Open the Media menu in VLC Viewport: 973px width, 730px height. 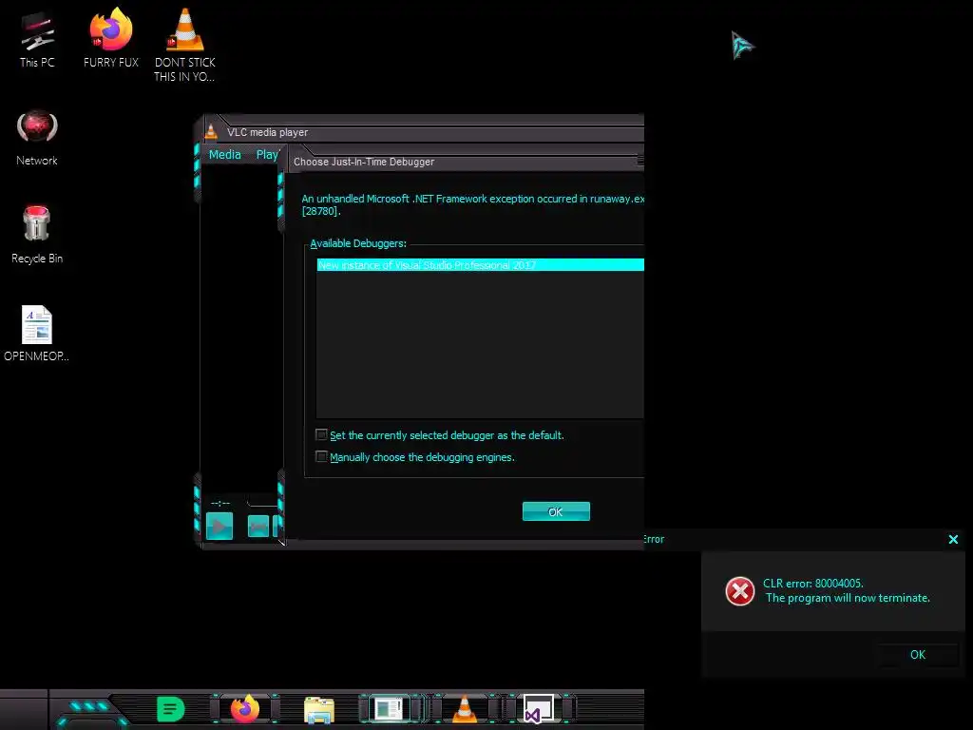224,155
